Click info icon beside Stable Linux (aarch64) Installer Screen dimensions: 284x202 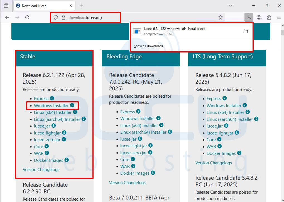(x=84, y=119)
